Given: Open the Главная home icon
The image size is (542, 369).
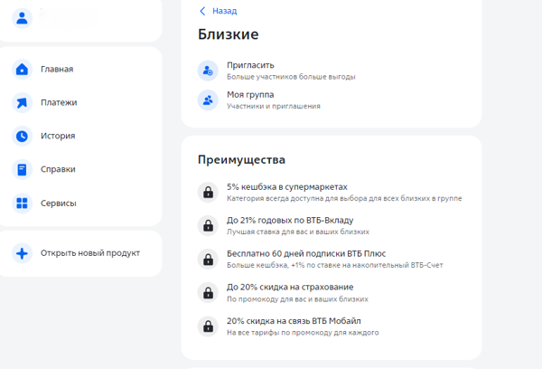Looking at the screenshot, I should (x=23, y=70).
